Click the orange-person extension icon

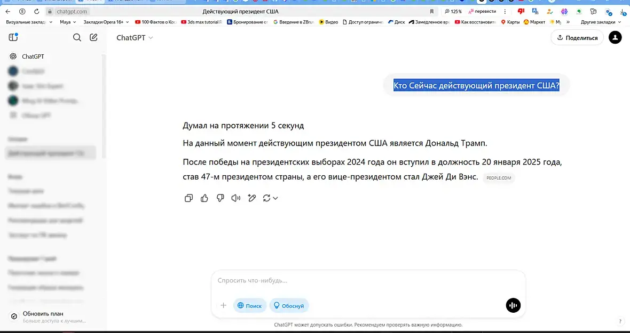coord(549,12)
